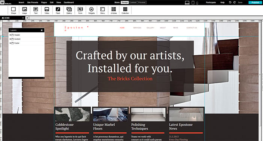Screen dimensions: 263x141
Task: Switch to Content mode
Action: tap(133, 2)
